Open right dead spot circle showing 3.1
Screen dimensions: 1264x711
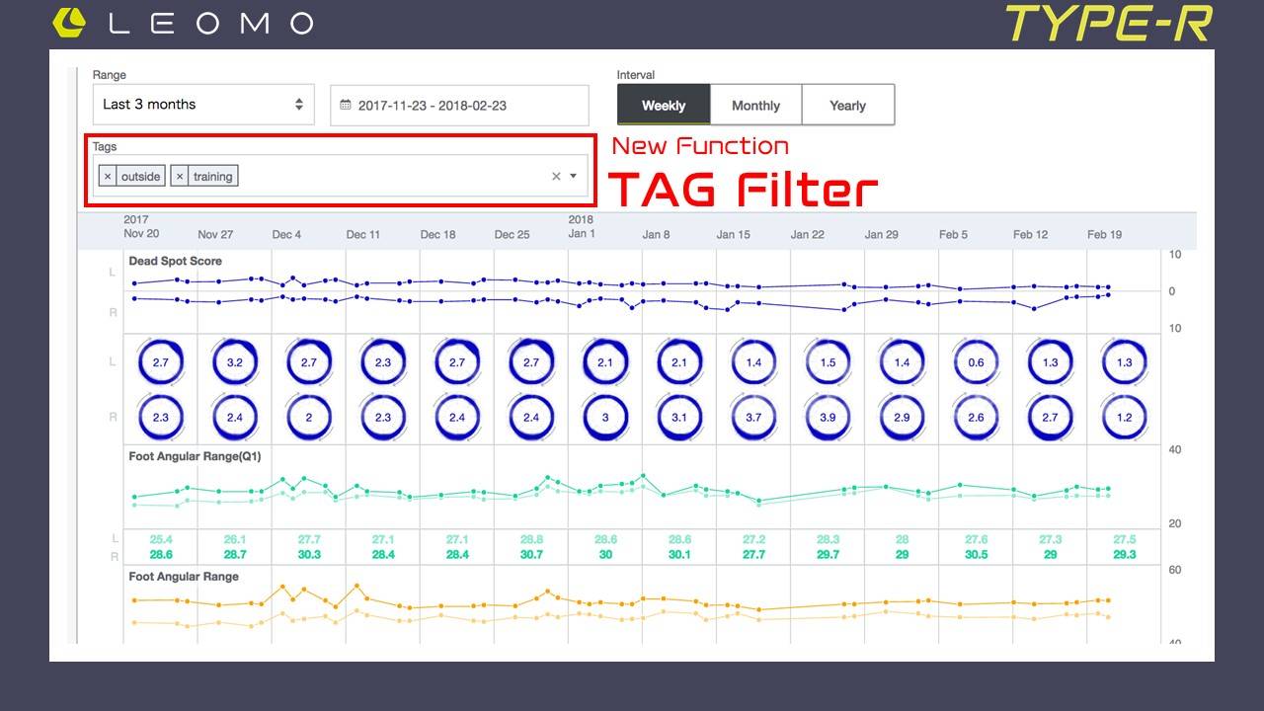pos(679,417)
